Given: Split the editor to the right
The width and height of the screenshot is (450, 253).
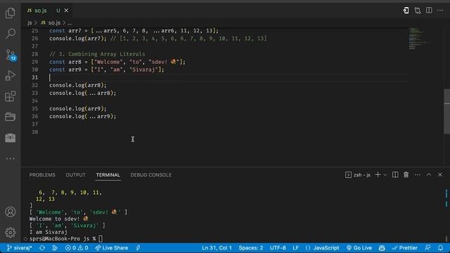Looking at the screenshot, I should pyautogui.click(x=429, y=11).
